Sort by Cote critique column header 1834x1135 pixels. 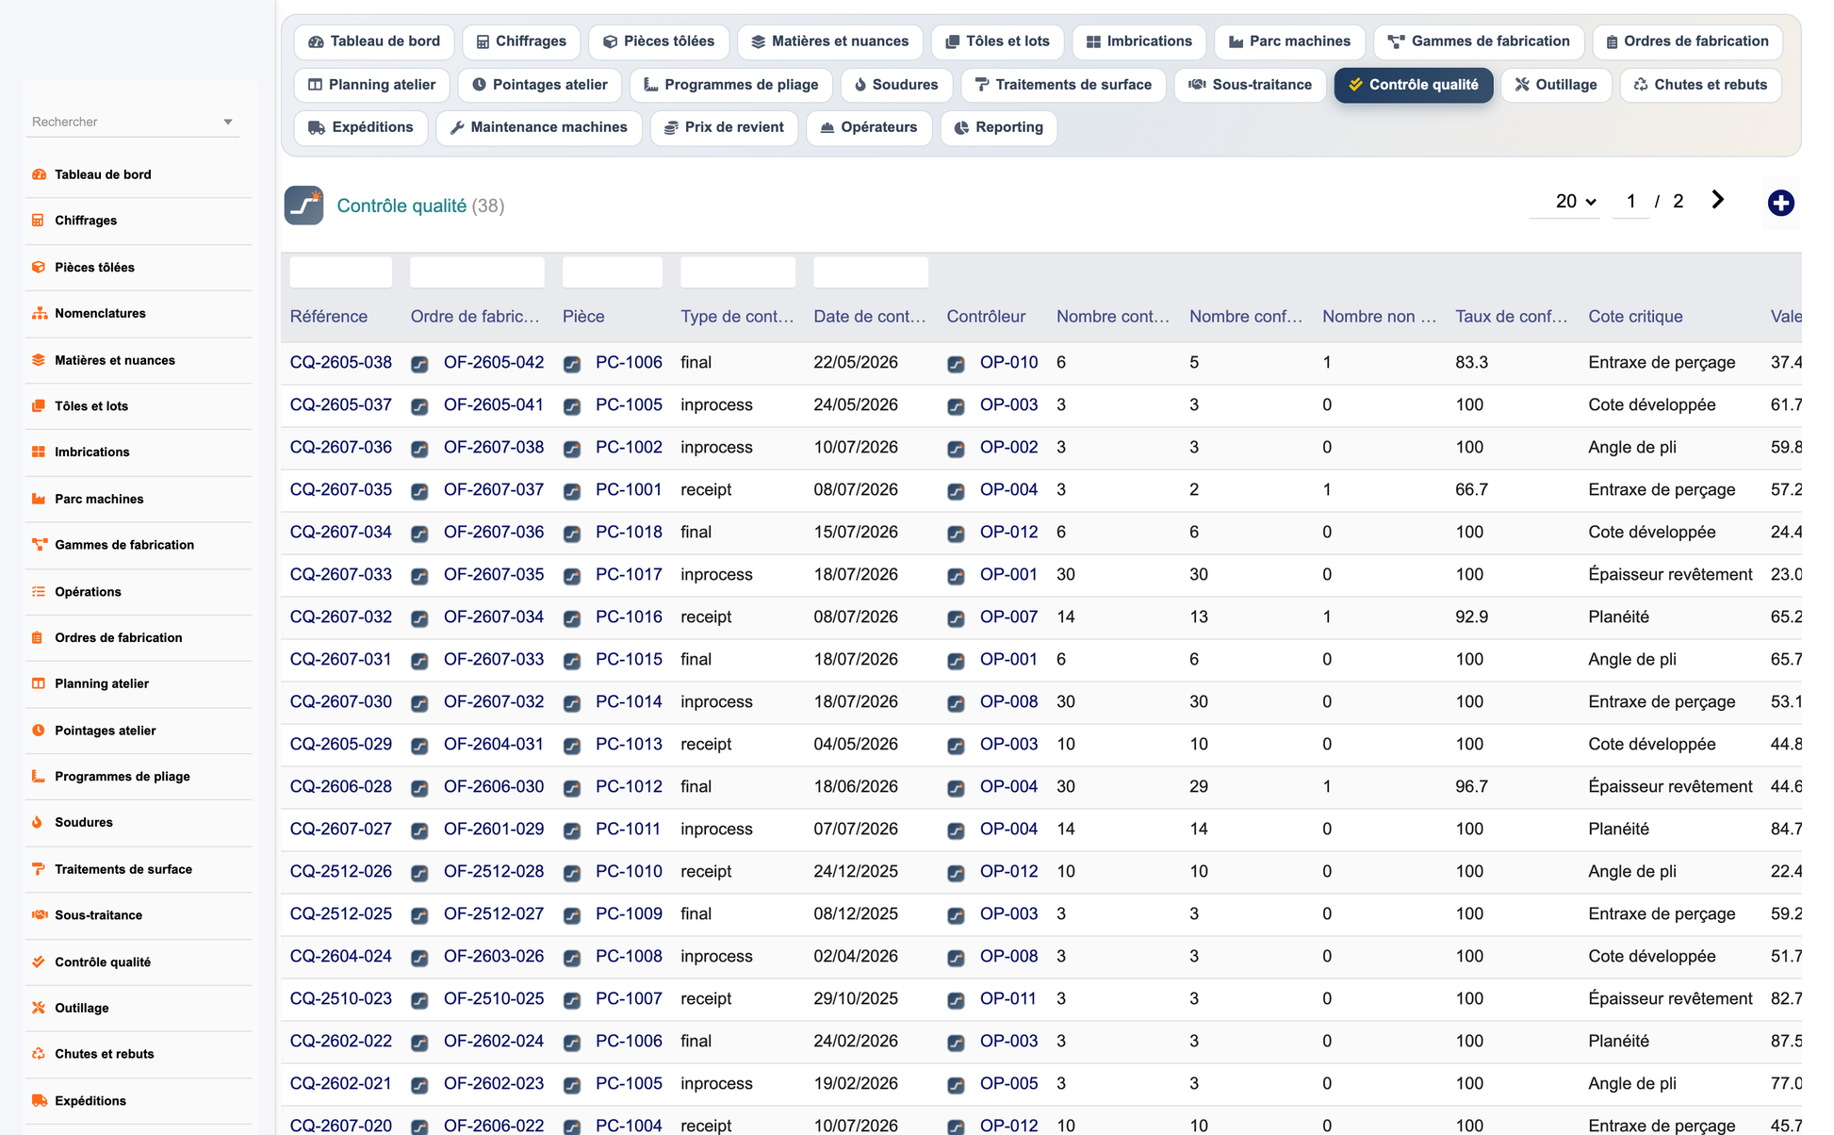1635,317
